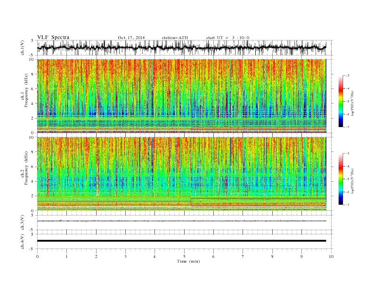The height and width of the screenshot is (288, 373).
Task: Click the time axis tick label "9"
Action: click(301, 256)
